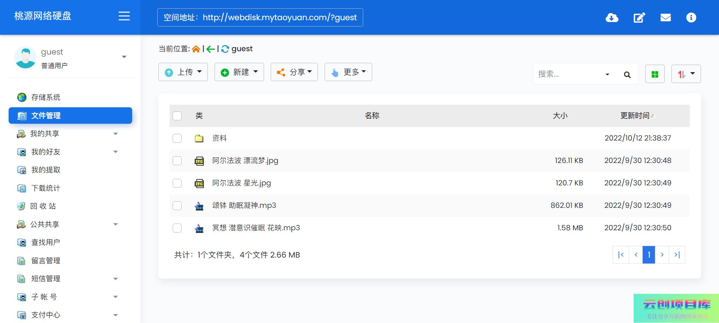The image size is (719, 323).
Task: Click the orange home icon in breadcrumb
Action: 196,49
